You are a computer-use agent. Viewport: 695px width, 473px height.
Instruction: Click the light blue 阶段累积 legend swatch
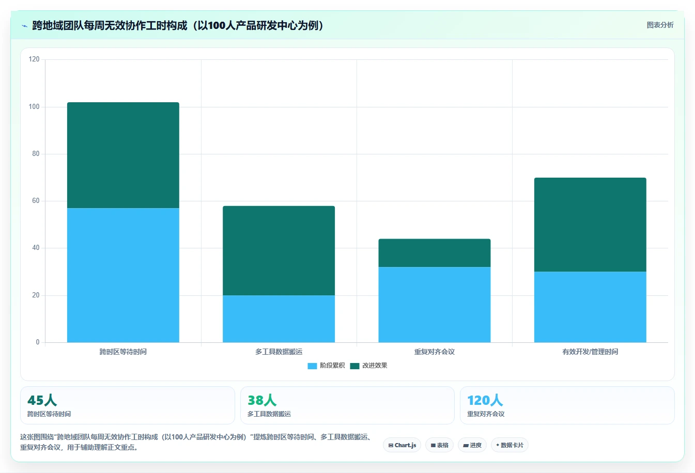(312, 366)
